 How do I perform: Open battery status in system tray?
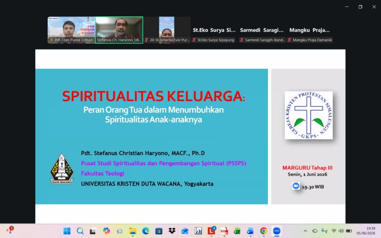349,231
